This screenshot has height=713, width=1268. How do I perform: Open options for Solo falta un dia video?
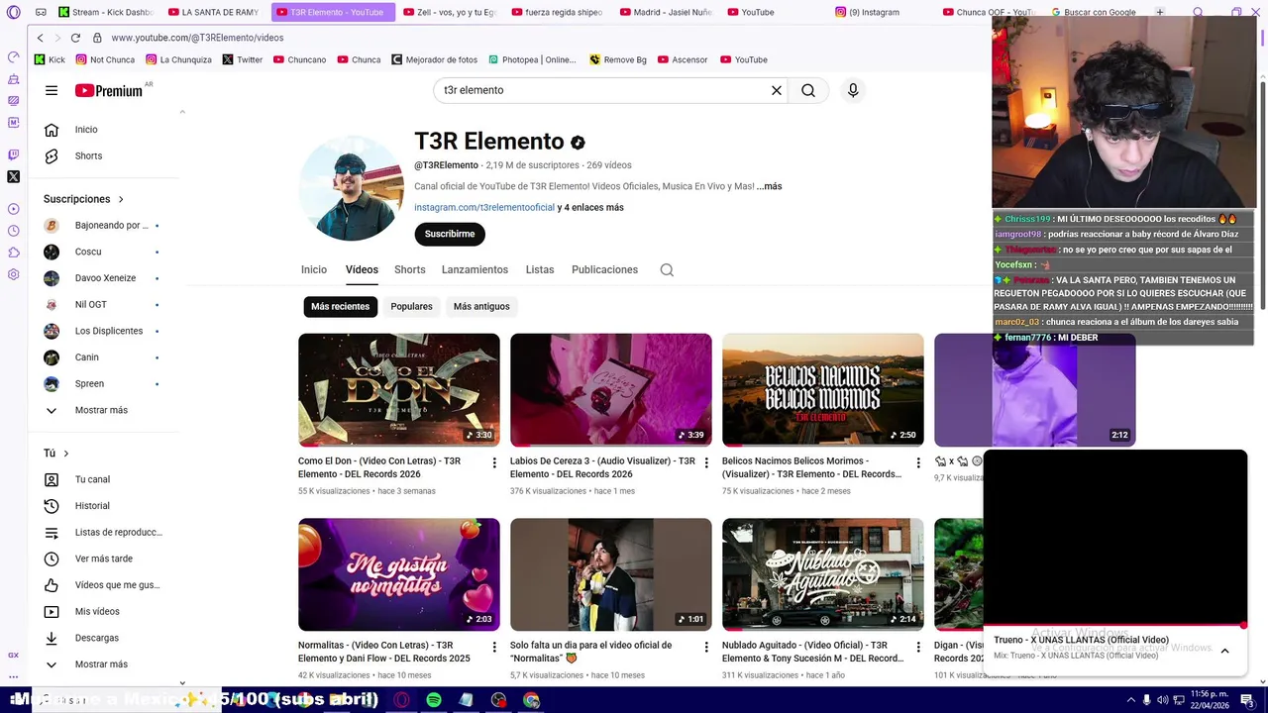pyautogui.click(x=706, y=647)
